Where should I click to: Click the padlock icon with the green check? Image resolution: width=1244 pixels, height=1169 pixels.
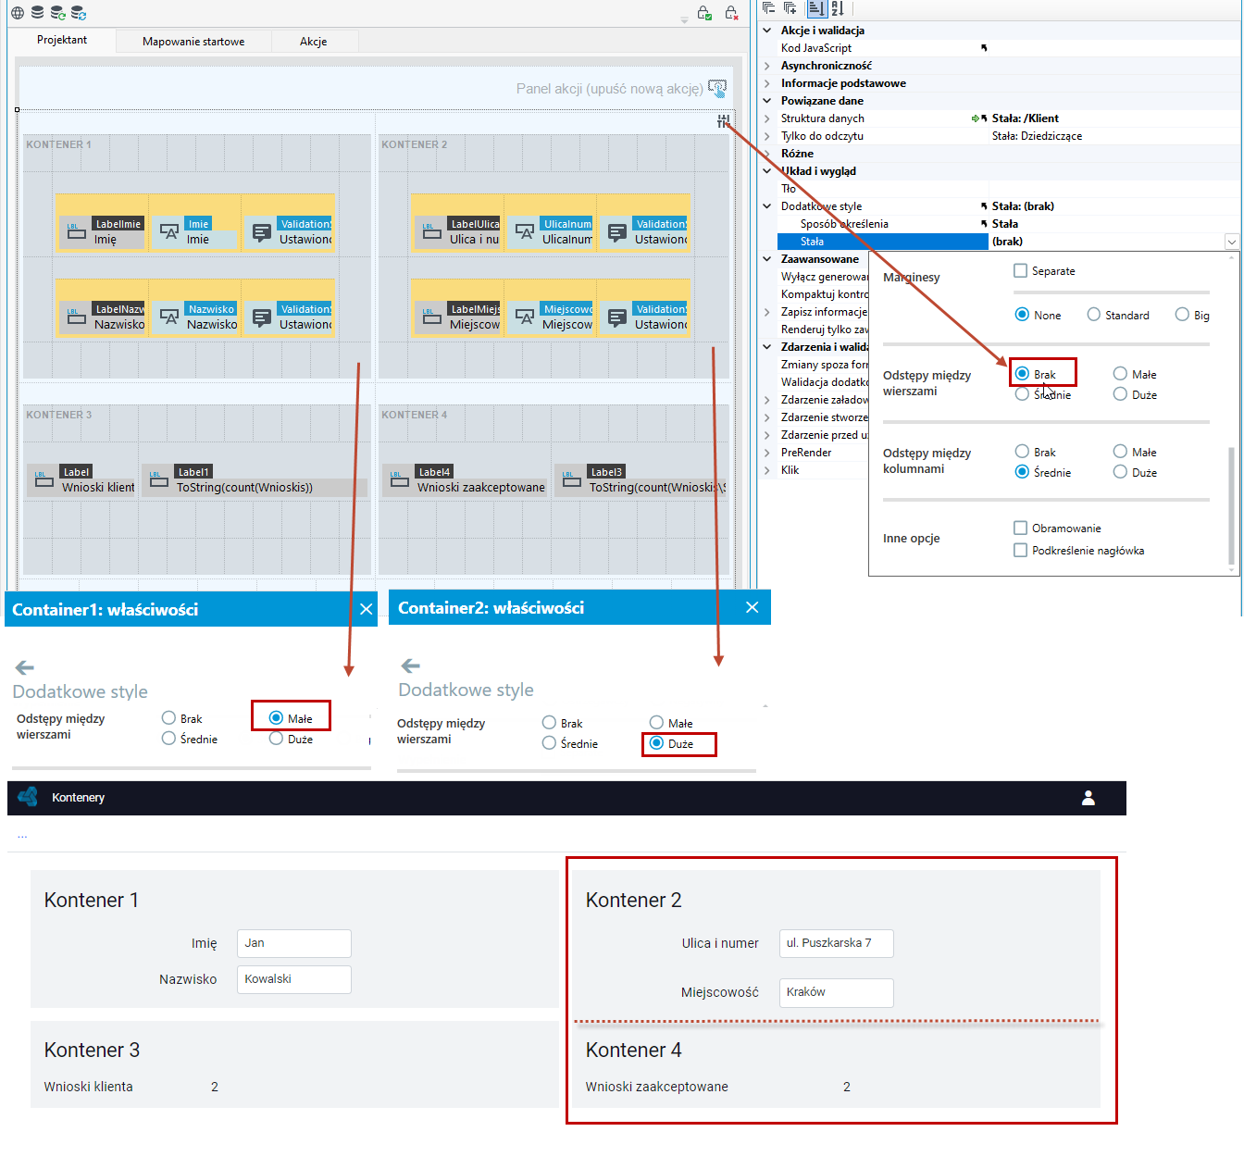[704, 13]
